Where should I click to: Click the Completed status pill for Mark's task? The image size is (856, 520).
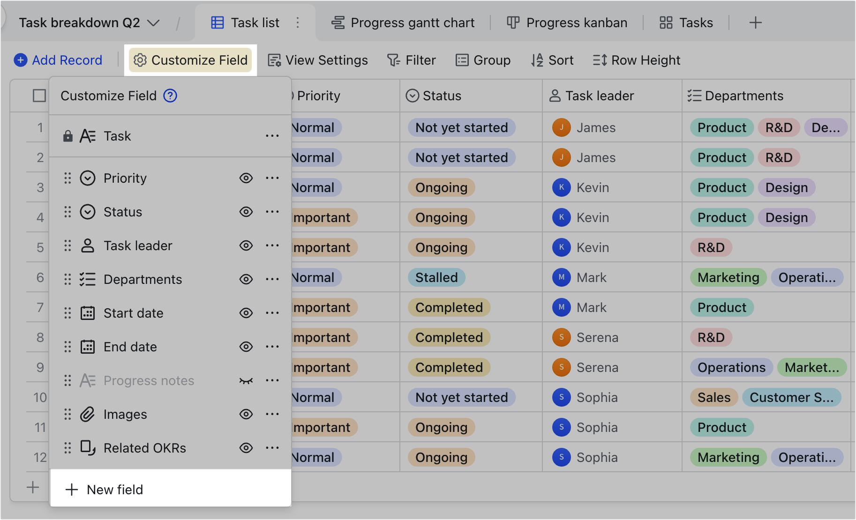tap(448, 307)
